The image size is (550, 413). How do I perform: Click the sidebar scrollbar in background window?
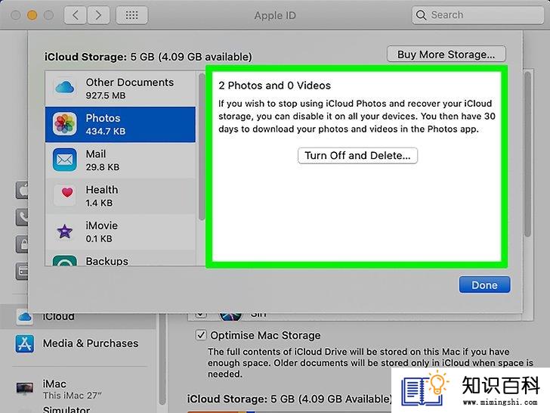click(162, 360)
